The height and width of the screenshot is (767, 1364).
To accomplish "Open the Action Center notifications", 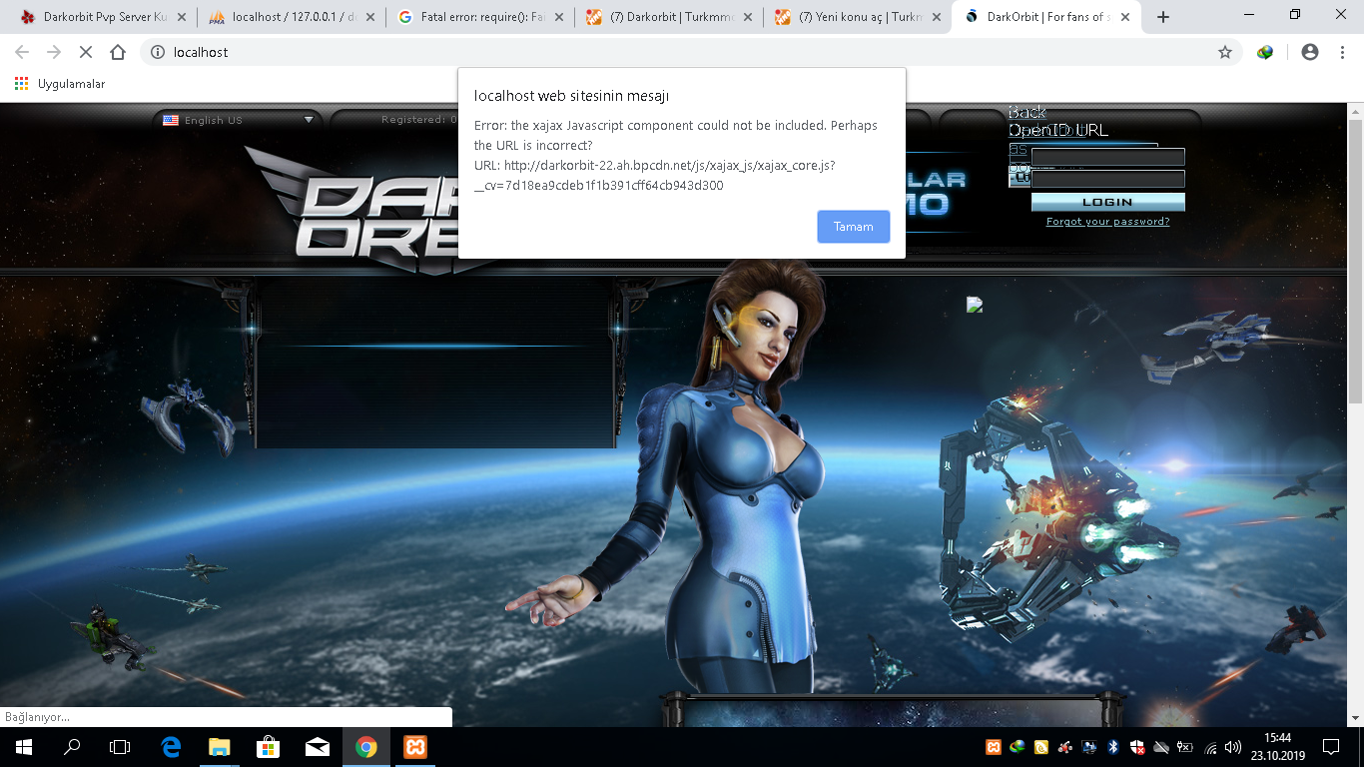I will pos(1331,747).
